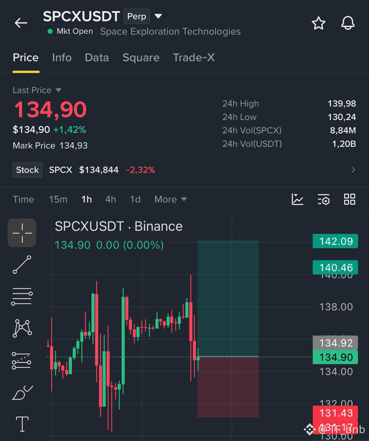
Task: Click the red loss zone of position
Action: 228,387
